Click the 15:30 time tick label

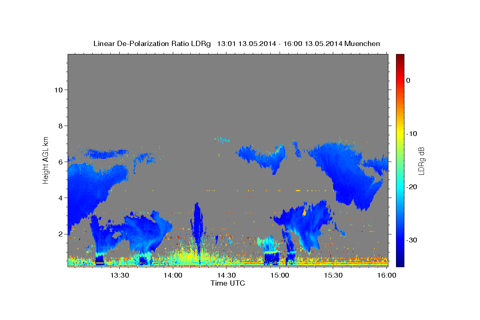tap(333, 276)
